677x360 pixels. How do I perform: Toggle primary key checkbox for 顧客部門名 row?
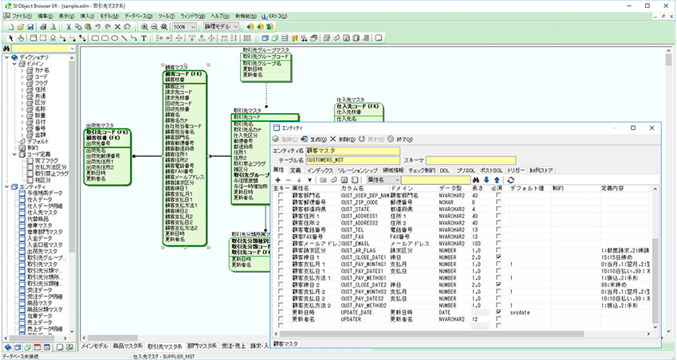280,195
